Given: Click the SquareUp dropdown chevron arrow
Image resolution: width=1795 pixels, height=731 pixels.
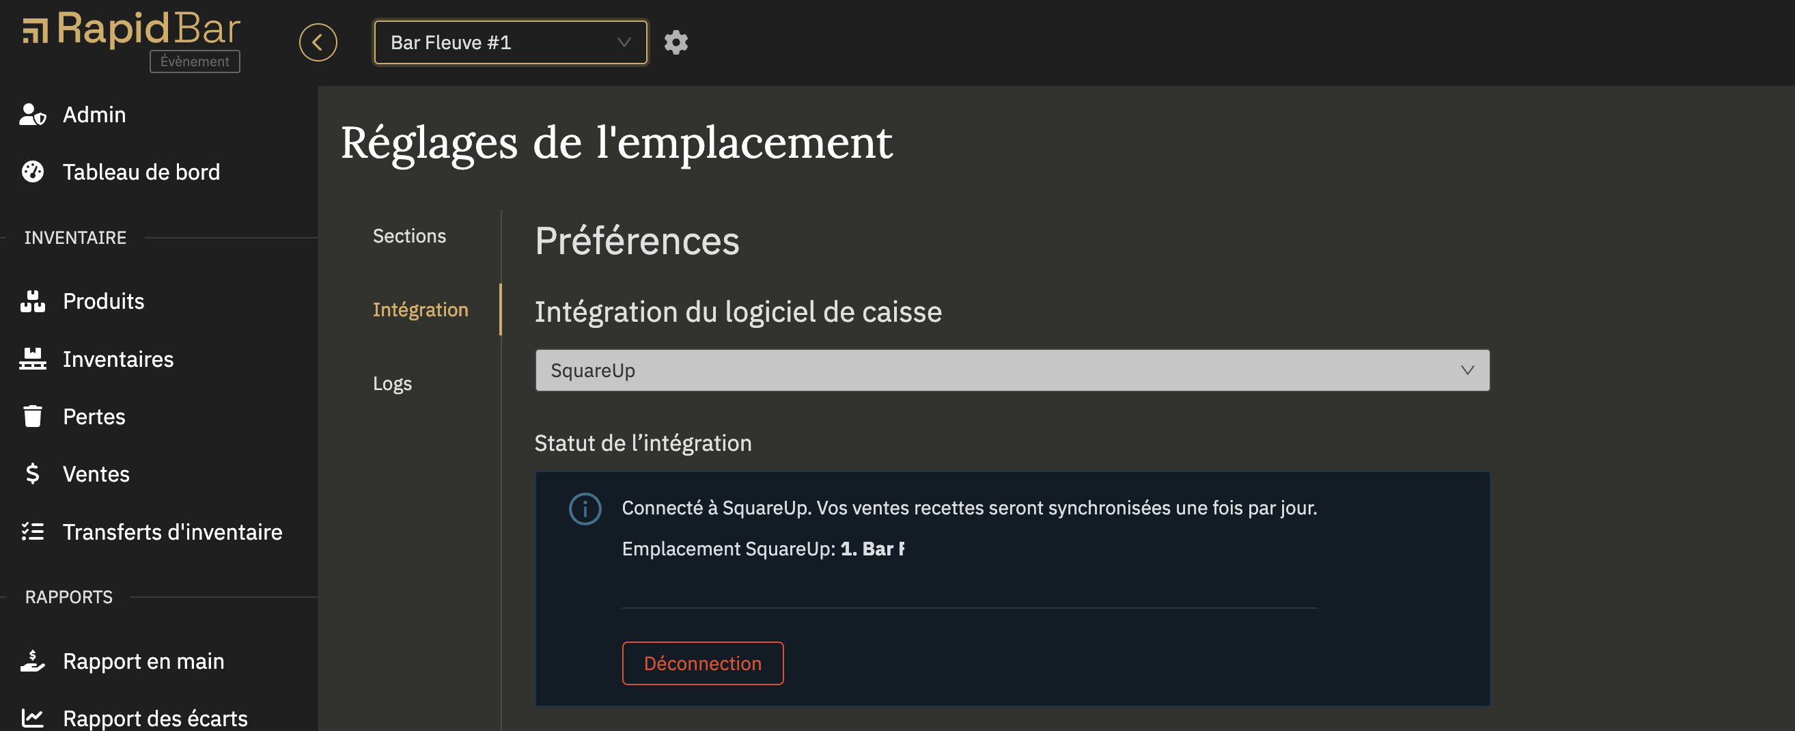Looking at the screenshot, I should click(x=1466, y=370).
